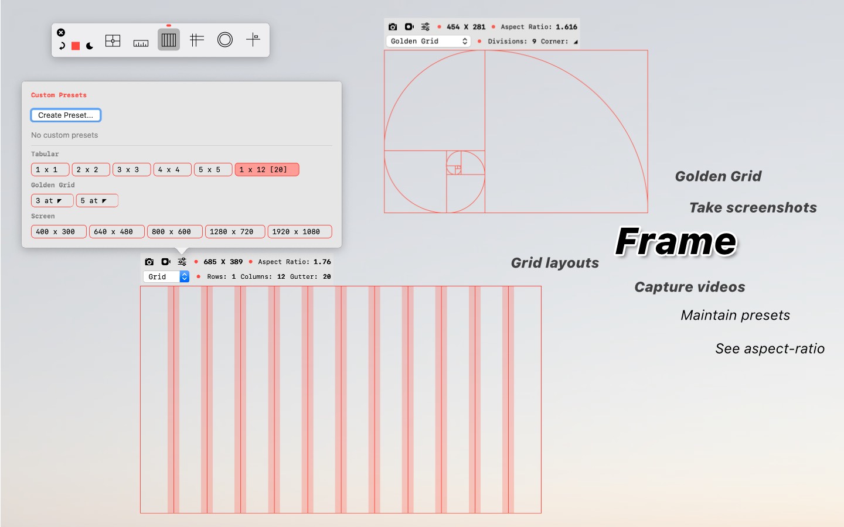Choose the '5 at' golden grid preset
Viewport: 844px width, 527px height.
[x=97, y=201]
